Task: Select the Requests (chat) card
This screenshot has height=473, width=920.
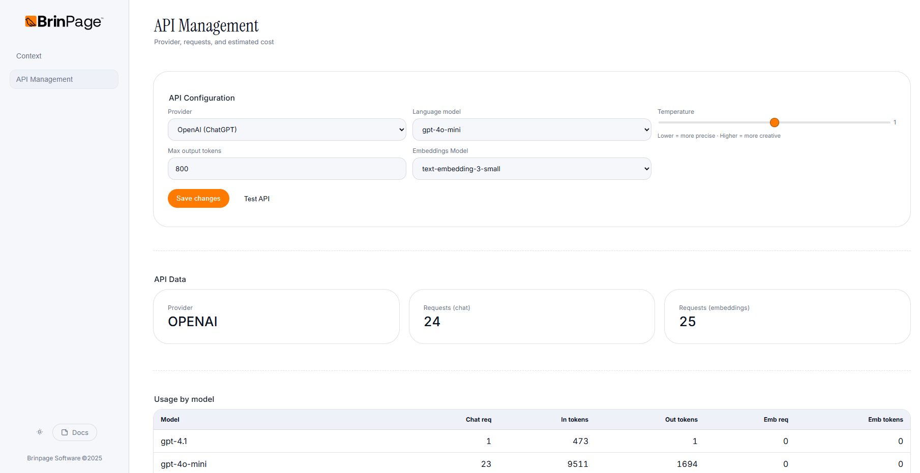Action: click(531, 317)
